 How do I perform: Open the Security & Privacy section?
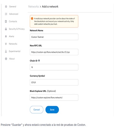click(x=17, y=29)
